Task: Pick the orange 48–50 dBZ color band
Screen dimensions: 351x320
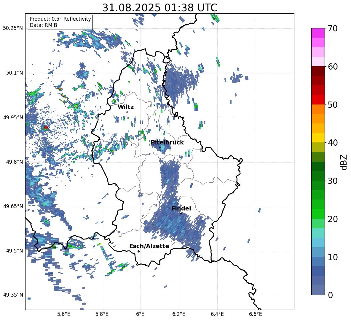Action: coord(318,109)
